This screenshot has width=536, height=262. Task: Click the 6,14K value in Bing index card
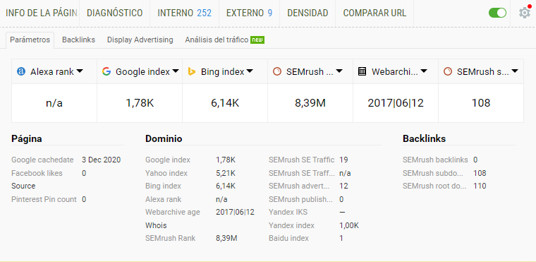point(225,103)
